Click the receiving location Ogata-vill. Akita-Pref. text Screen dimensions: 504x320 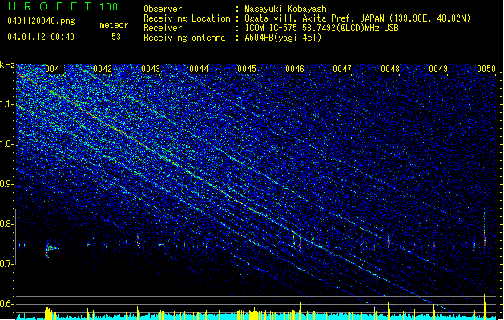coord(357,18)
